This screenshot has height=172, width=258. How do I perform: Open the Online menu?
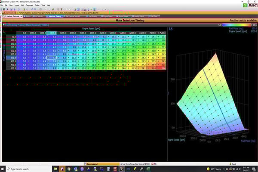tap(37, 5)
